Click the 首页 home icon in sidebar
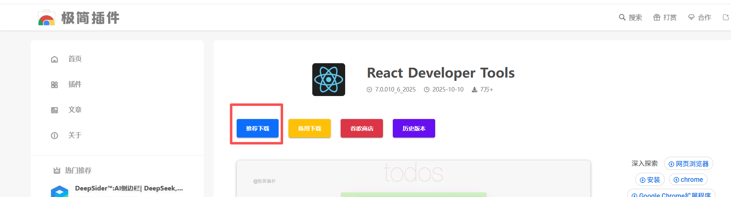The width and height of the screenshot is (731, 197). tap(54, 59)
